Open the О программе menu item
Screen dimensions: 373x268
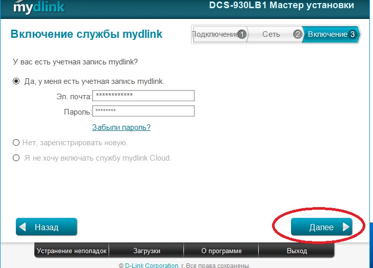[x=221, y=251]
